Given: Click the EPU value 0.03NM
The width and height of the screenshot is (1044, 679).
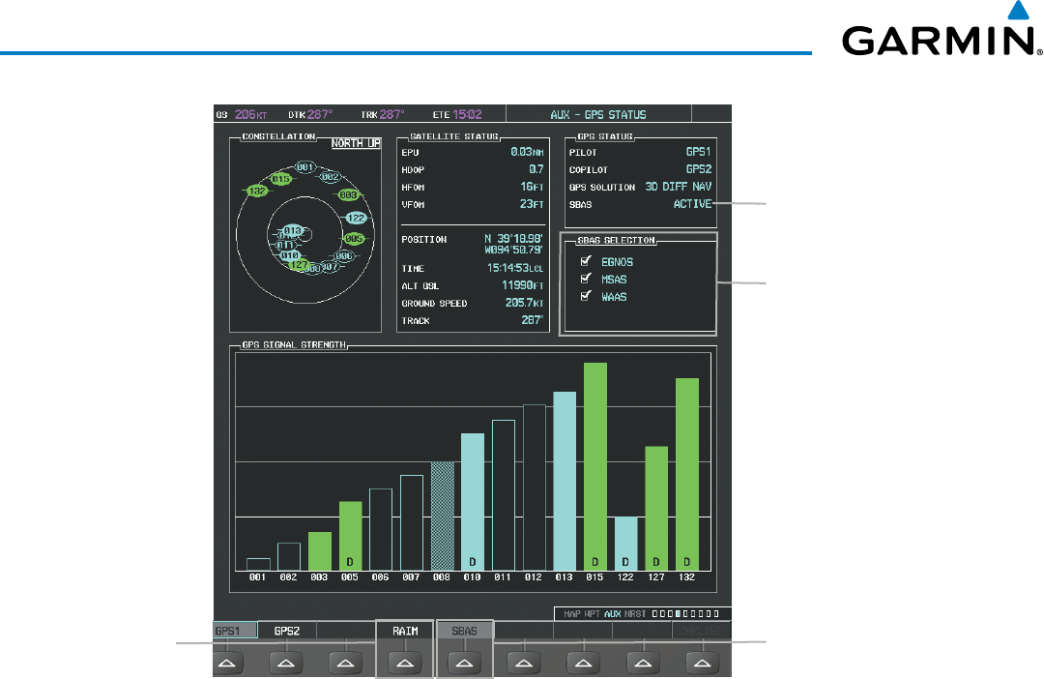Looking at the screenshot, I should tap(527, 152).
